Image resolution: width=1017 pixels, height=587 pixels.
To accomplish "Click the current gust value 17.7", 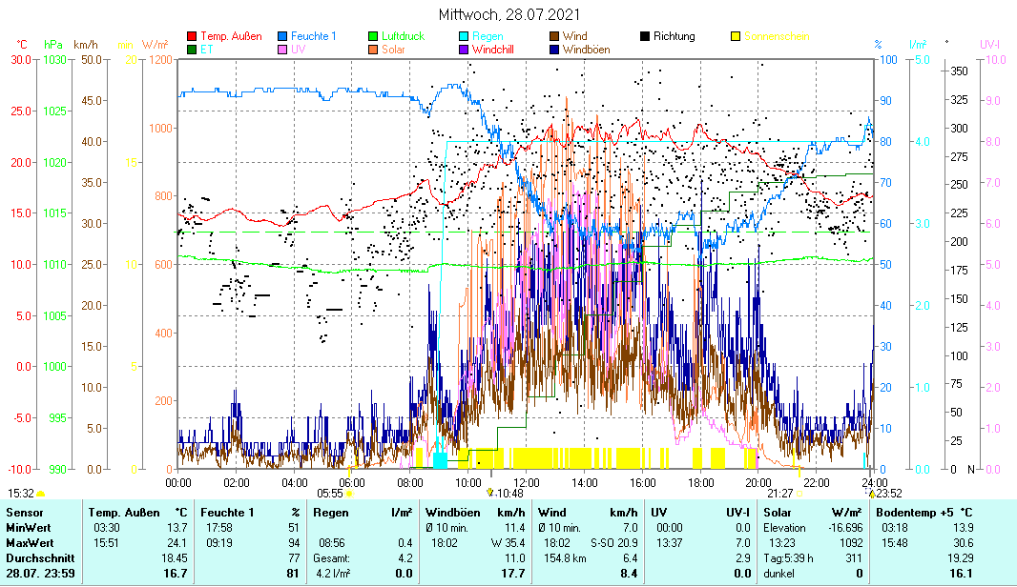I will pos(513,574).
